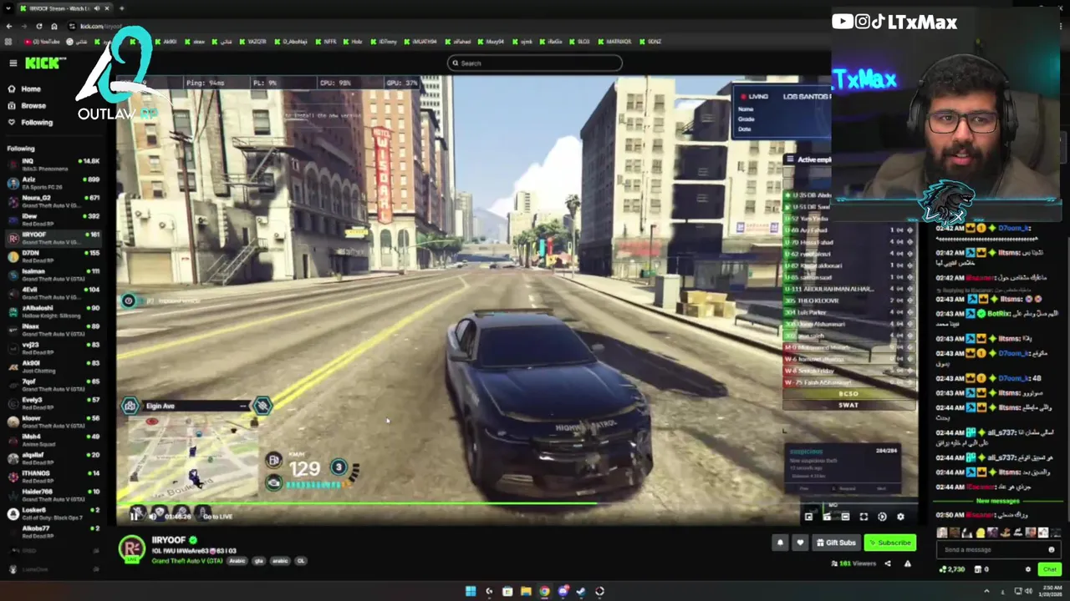The width and height of the screenshot is (1070, 601).
Task: Jump to New messages in chat
Action: click(997, 501)
